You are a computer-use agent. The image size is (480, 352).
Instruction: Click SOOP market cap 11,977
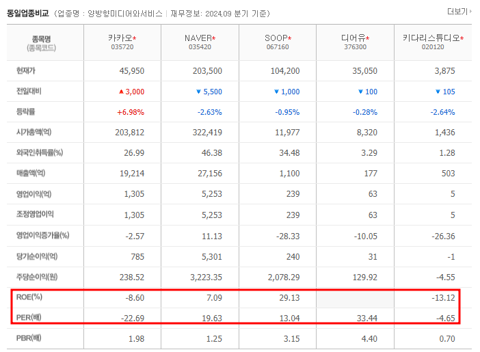(x=287, y=133)
